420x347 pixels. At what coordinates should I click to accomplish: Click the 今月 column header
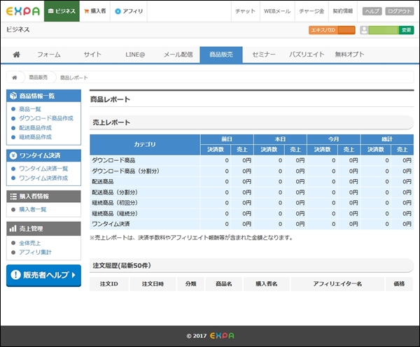[x=334, y=139]
